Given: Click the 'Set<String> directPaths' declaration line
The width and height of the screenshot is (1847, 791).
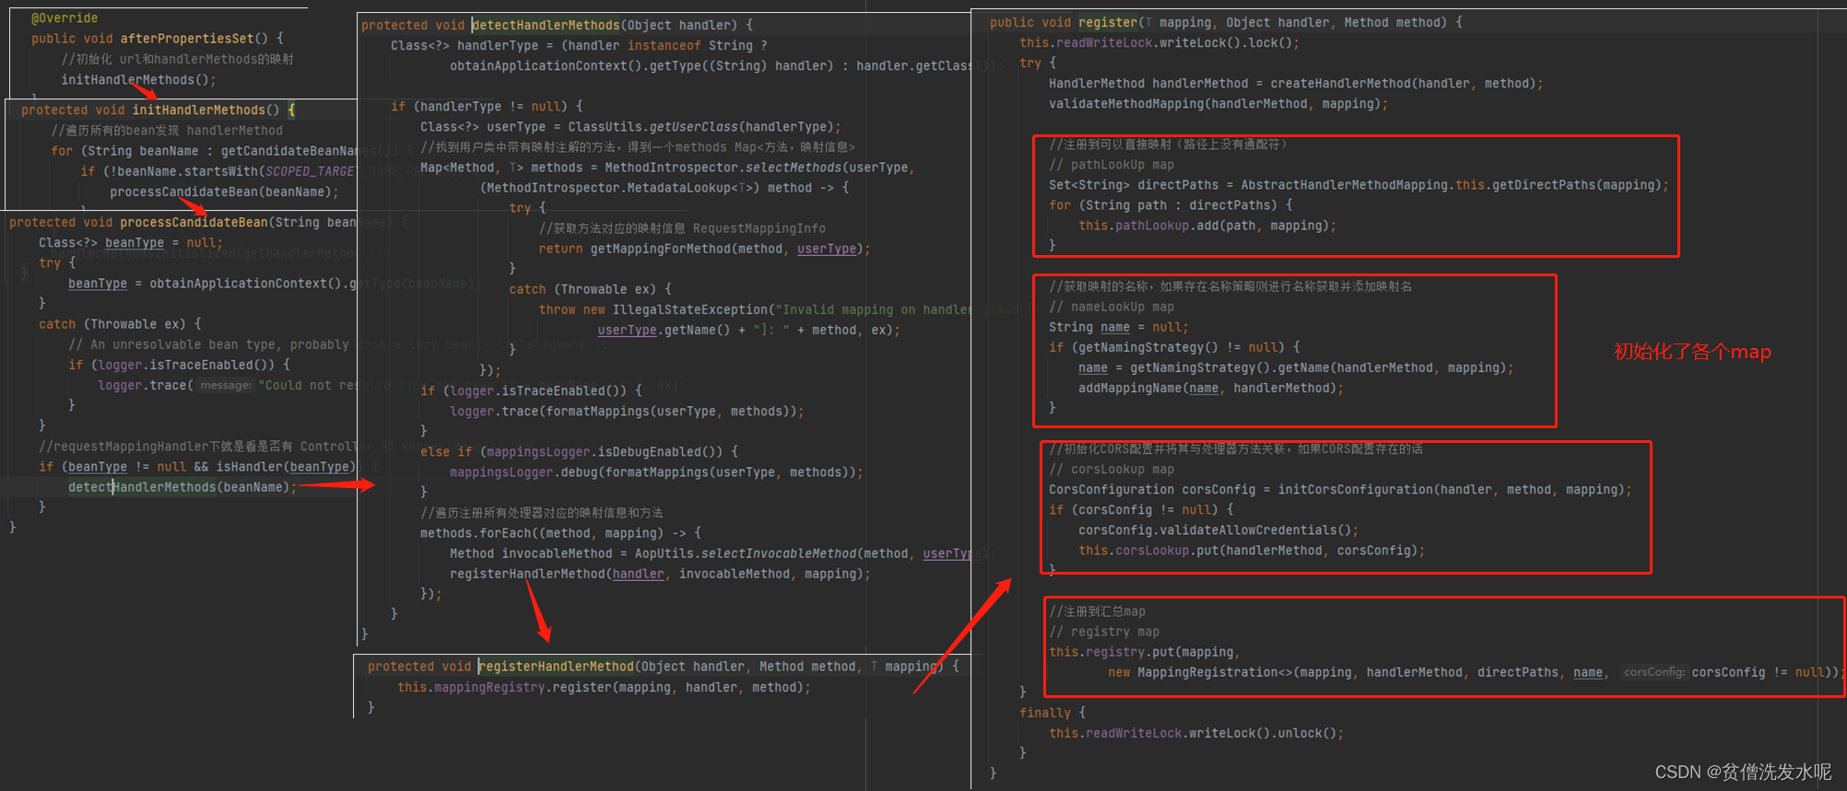Looking at the screenshot, I should point(1359,185).
